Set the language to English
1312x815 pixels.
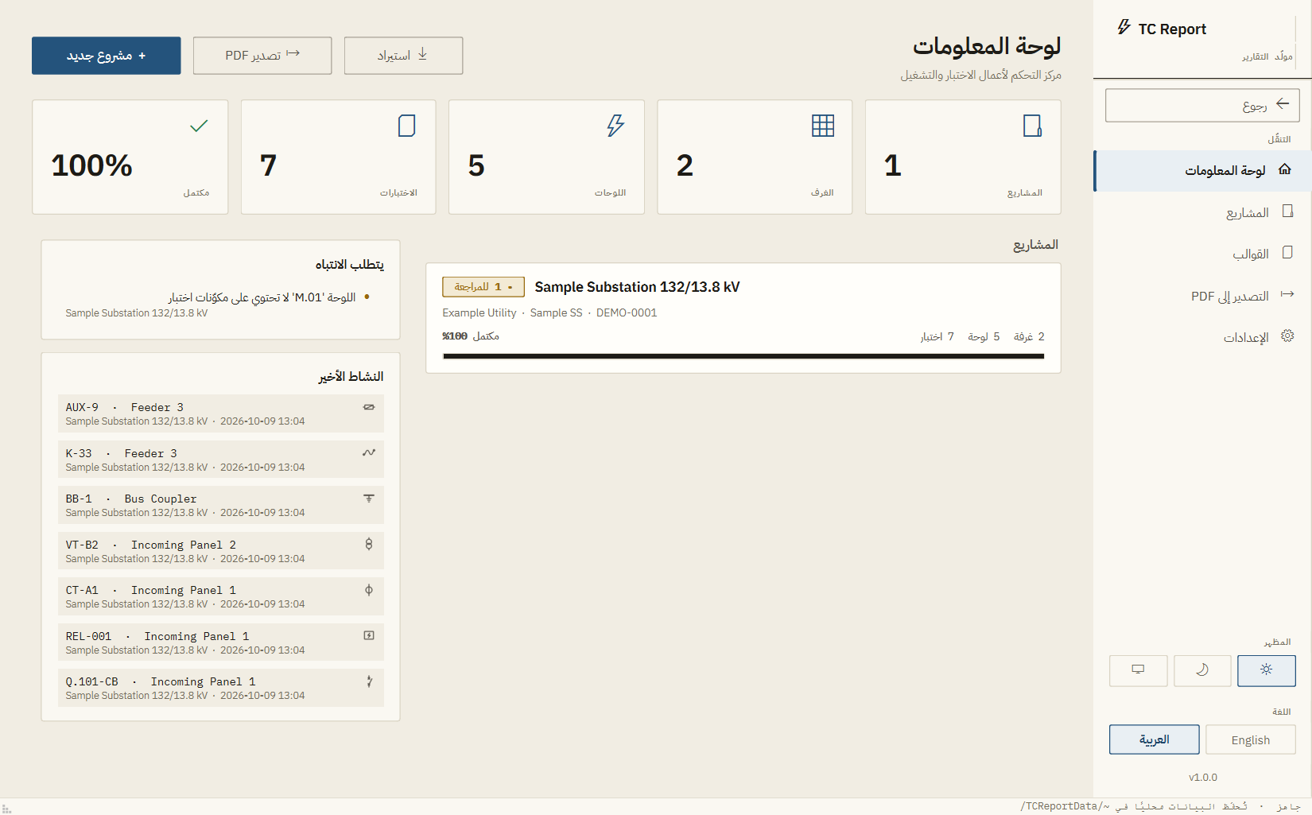click(1251, 739)
